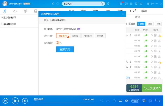Screen dimensions: 163x106
Task: Add the 03:32 song to list
Action: pyautogui.click(x=155, y=62)
